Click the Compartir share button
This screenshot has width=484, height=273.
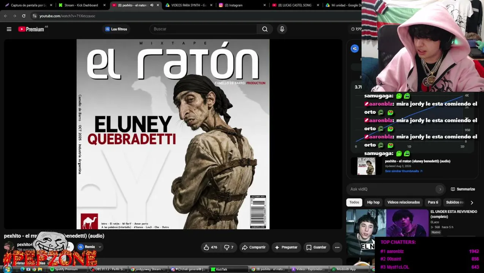254,247
